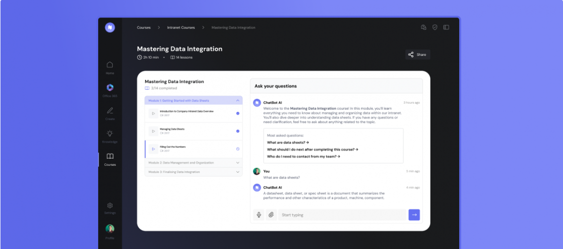Click in-progress clock icon on Filling Out the Numbers
Screen dimensions: 563x249
click(x=238, y=149)
